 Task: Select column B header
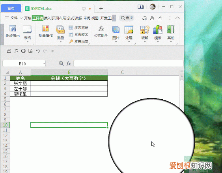click(69, 72)
